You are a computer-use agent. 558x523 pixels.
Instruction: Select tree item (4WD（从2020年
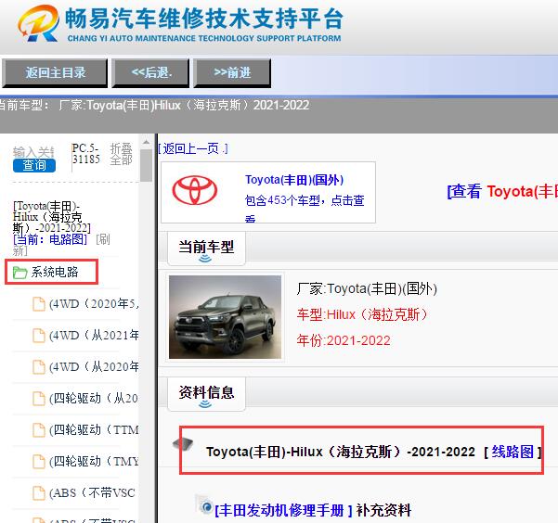click(94, 367)
